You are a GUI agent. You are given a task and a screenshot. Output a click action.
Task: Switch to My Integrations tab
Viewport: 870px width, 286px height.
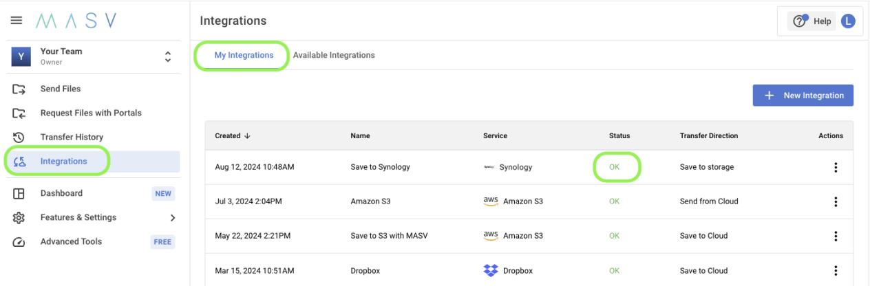[x=244, y=55]
